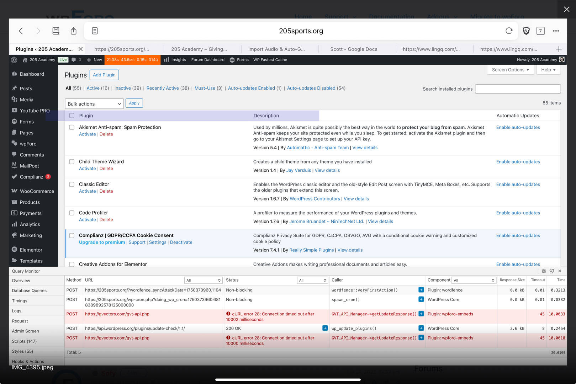Toggle Query Monitor panel position icon

[552, 271]
